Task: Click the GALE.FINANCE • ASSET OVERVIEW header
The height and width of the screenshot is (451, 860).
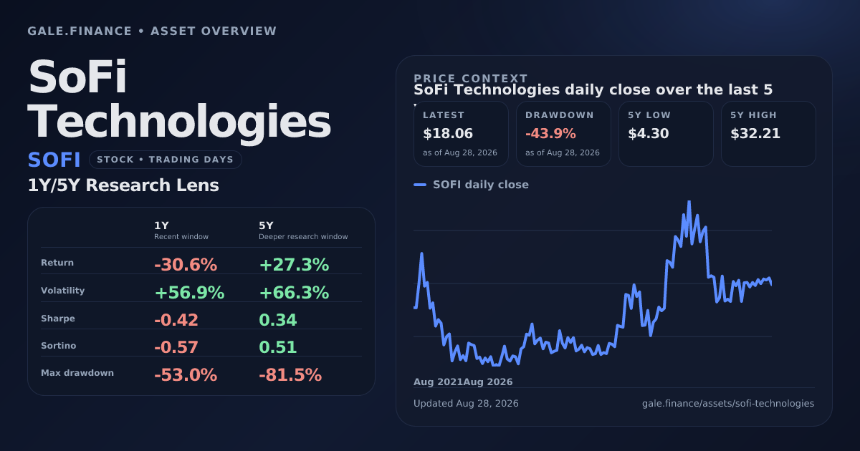Action: 152,31
